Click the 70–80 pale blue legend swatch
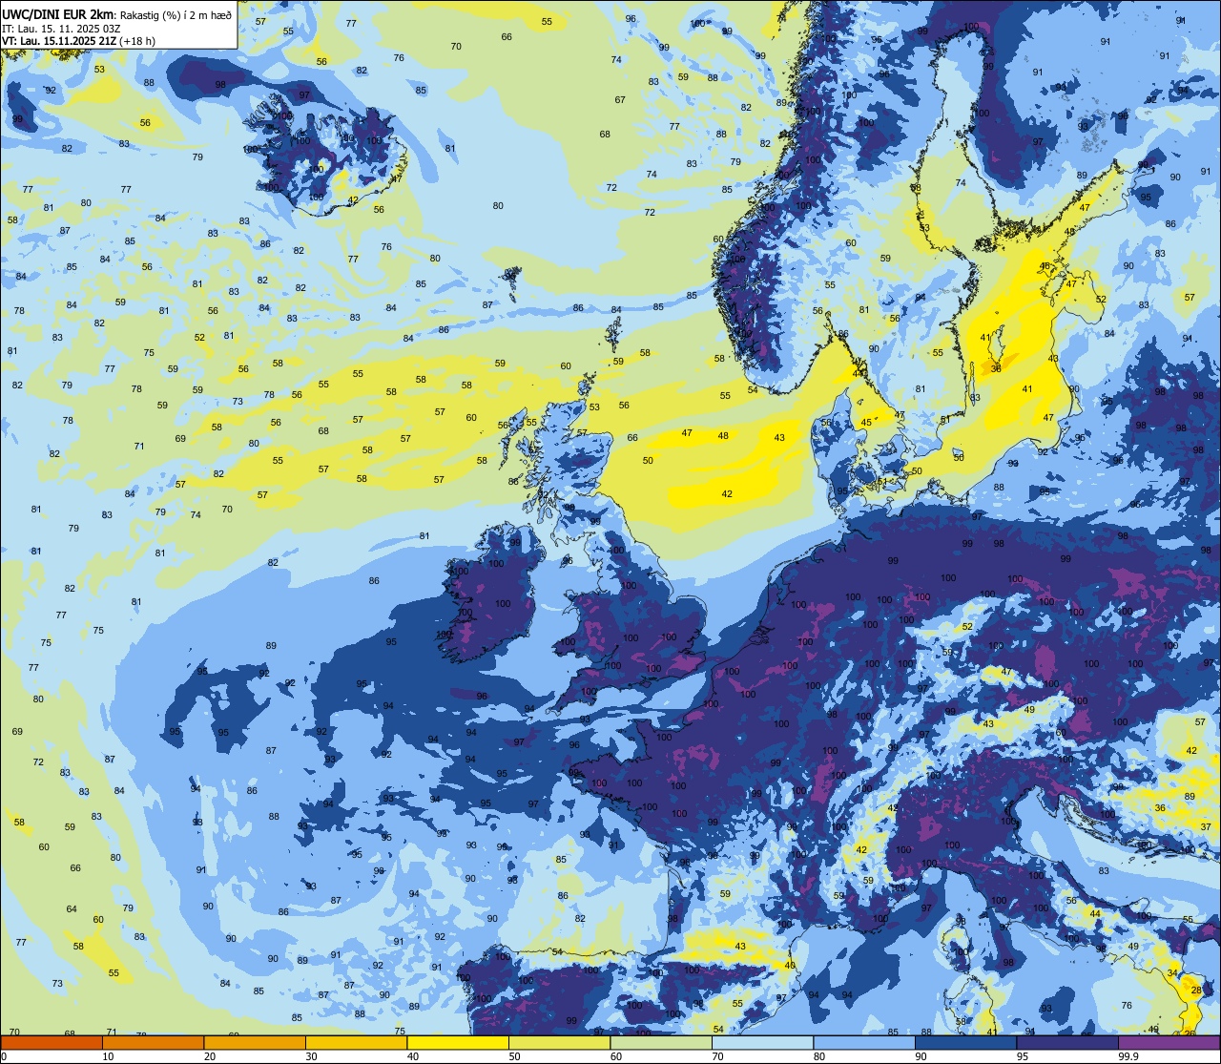The width and height of the screenshot is (1221, 1064). pos(763,1043)
